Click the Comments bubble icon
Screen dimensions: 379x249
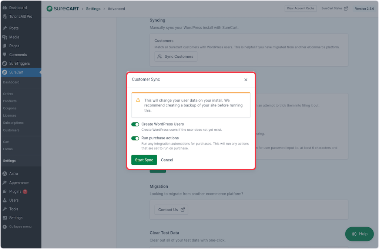click(5, 55)
